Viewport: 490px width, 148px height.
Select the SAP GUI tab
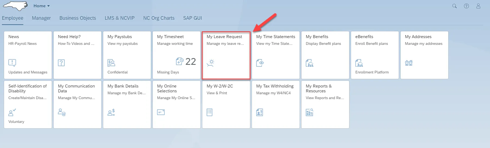[192, 18]
